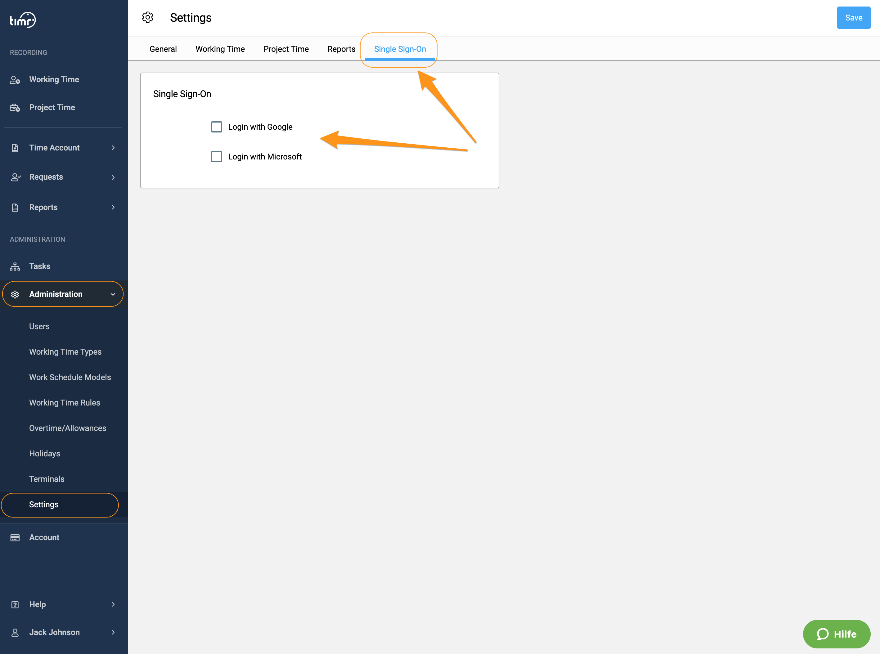Click the Requests person-check icon

point(16,177)
